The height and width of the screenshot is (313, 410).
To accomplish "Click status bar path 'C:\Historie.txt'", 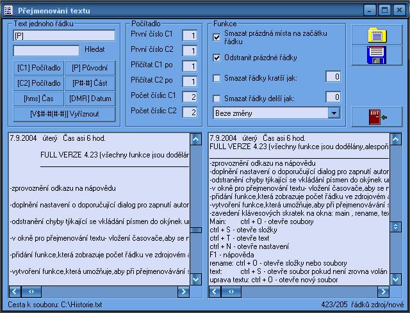I will (x=81, y=305).
